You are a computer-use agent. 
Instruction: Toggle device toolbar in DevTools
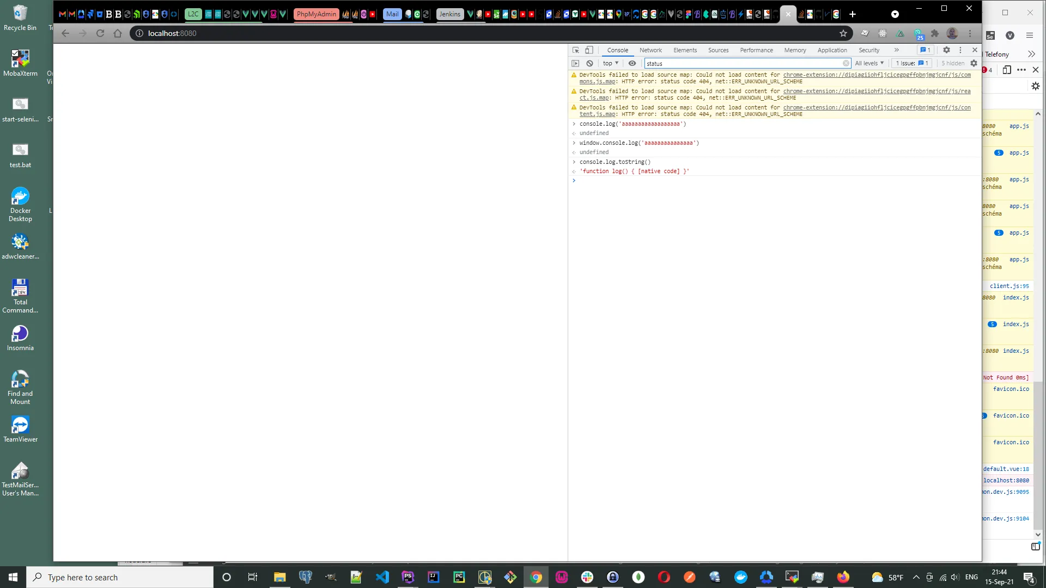(x=589, y=50)
